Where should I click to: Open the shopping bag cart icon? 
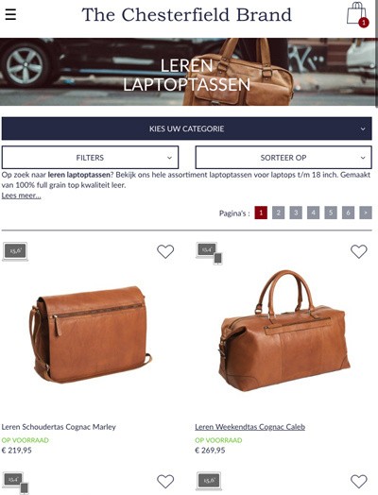pos(357,14)
